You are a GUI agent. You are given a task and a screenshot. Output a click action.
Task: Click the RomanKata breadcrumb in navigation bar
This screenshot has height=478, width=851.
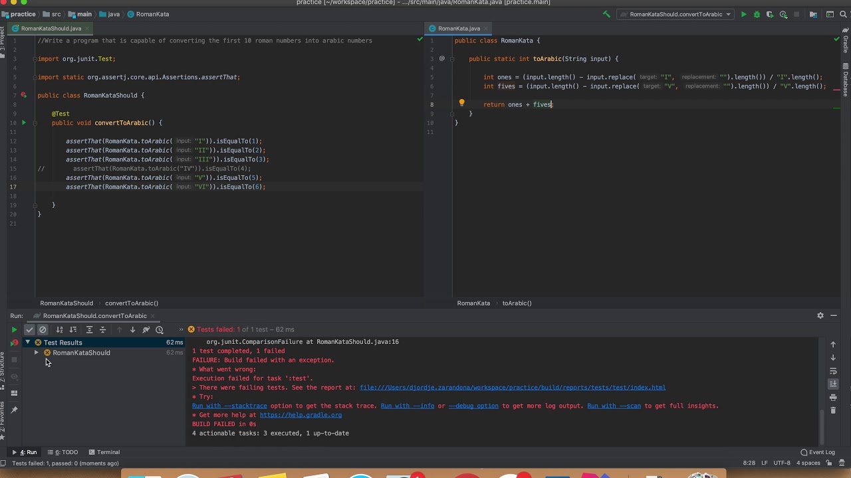coord(148,14)
